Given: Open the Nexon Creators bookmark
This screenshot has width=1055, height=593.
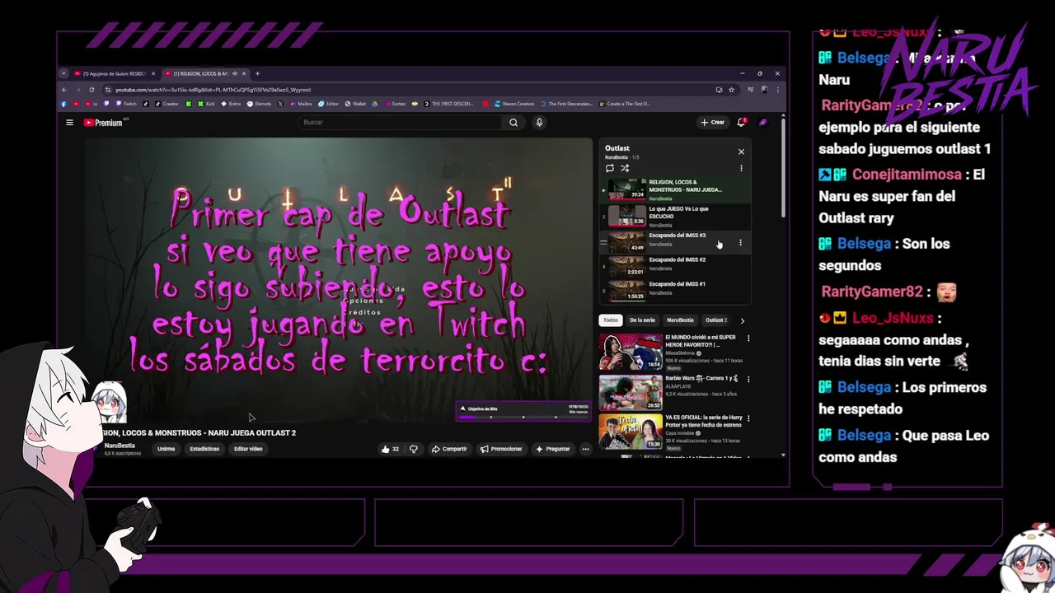Looking at the screenshot, I should pos(513,104).
